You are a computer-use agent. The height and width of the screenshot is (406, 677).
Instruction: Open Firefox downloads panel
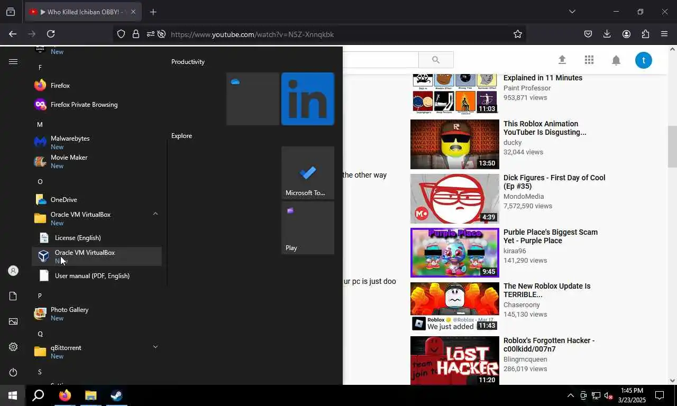[607, 34]
